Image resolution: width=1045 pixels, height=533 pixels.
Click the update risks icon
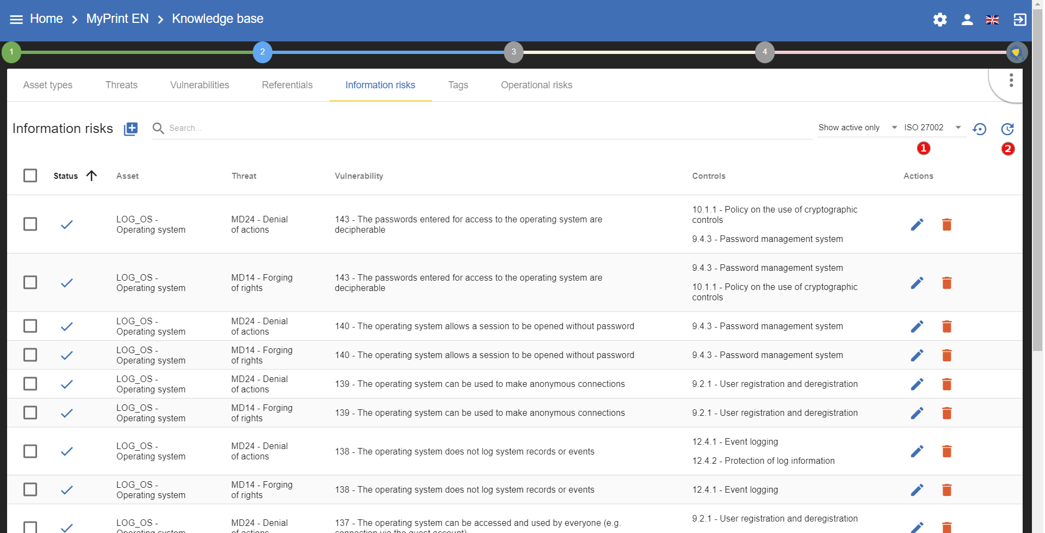[x=1007, y=129]
